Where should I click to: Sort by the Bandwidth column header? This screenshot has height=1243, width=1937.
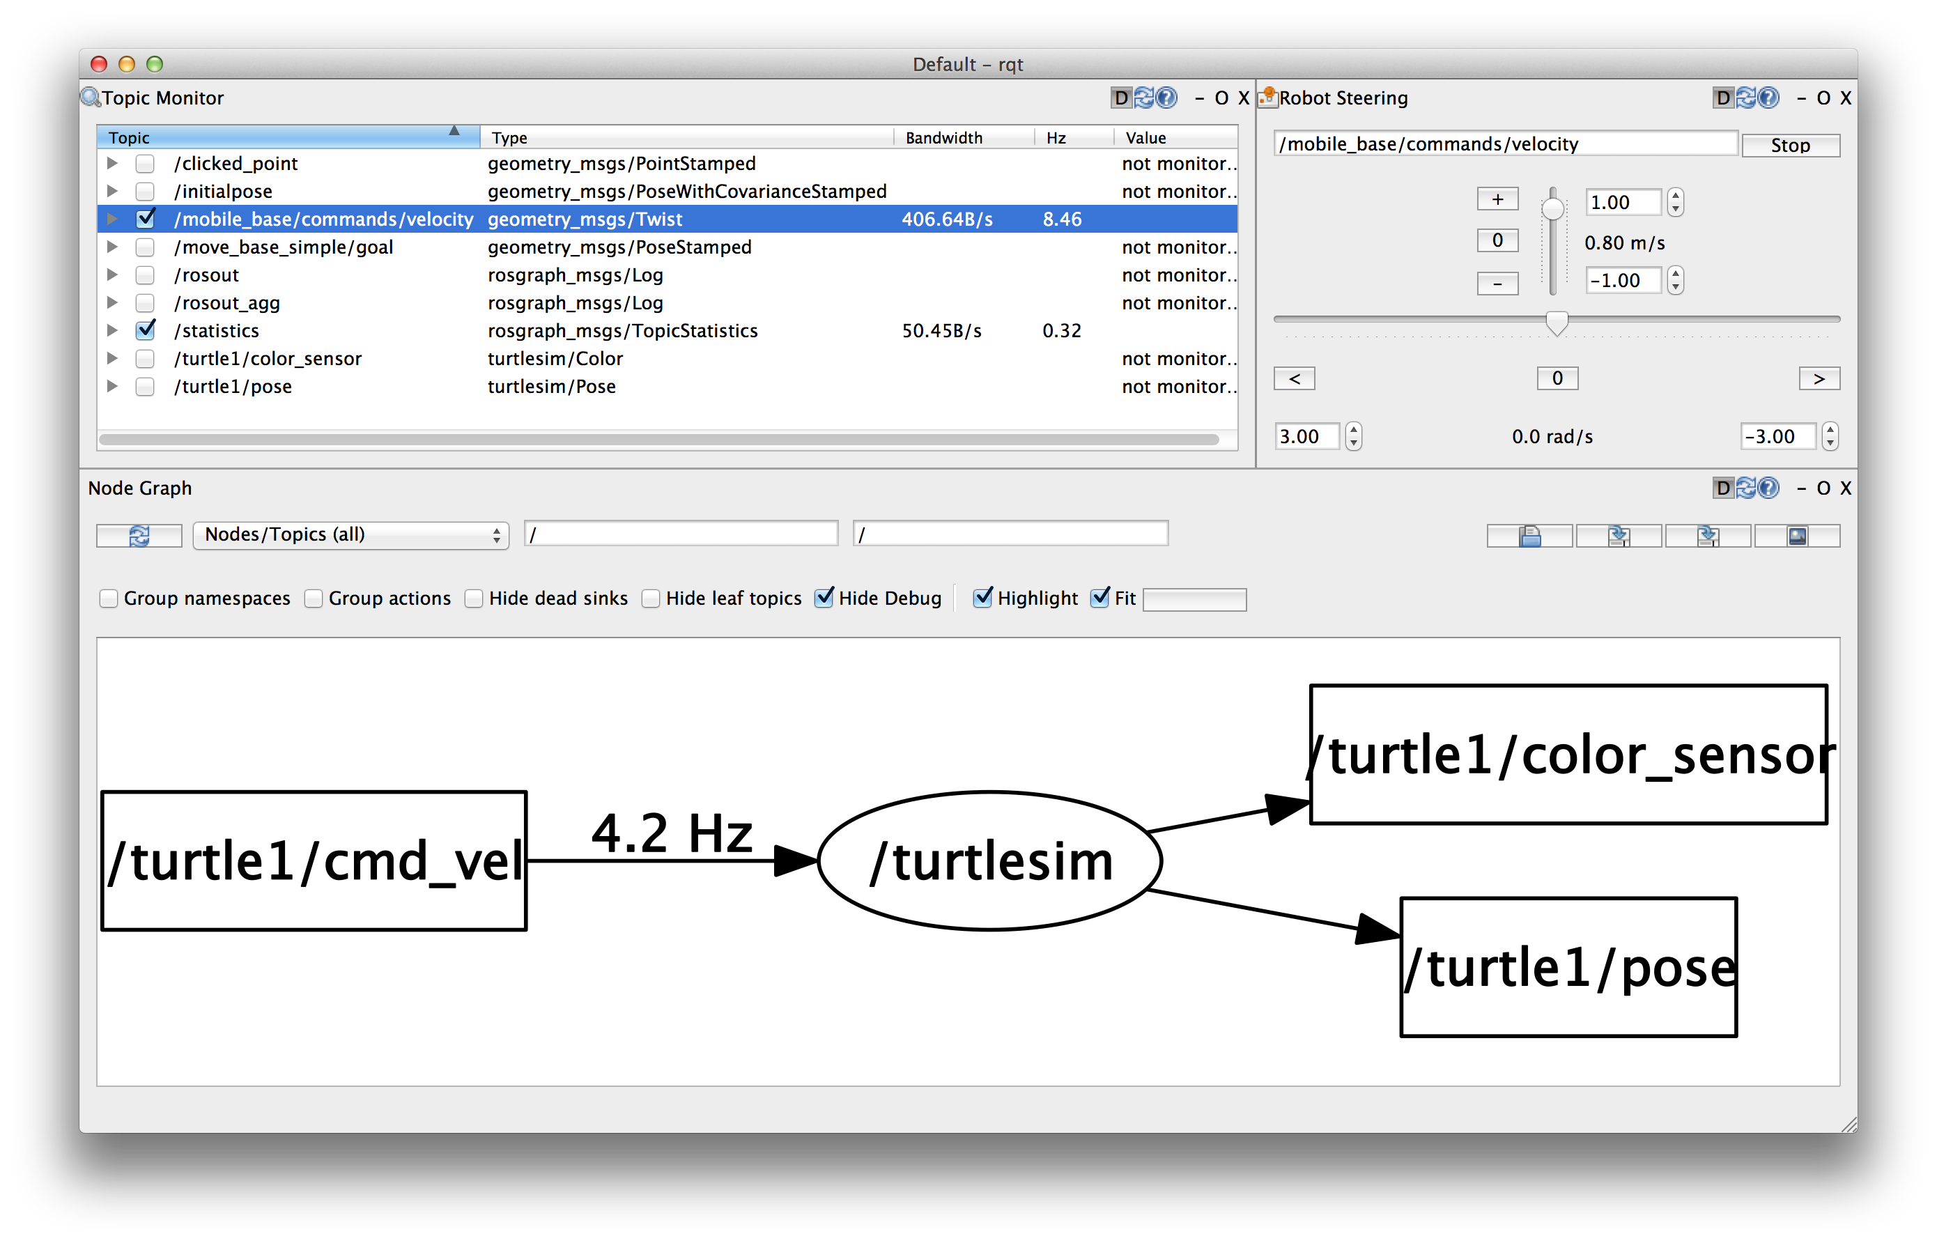[964, 137]
